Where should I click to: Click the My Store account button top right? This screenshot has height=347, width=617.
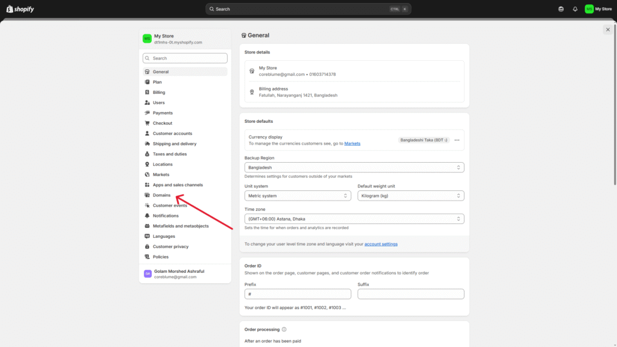[598, 9]
